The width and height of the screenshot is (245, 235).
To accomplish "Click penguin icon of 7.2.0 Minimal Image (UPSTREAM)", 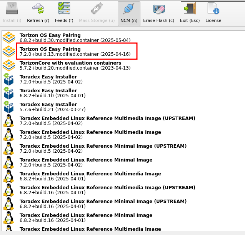I will 9,148.
